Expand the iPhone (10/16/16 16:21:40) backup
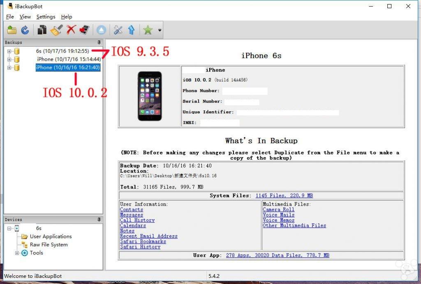 tap(9, 68)
